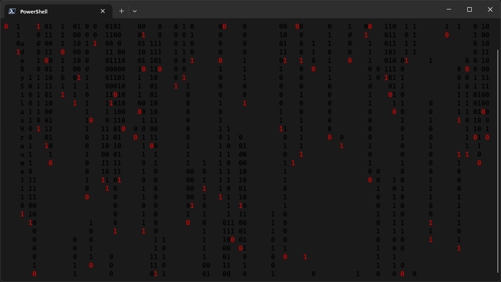501x282 pixels.
Task: Click the red 0 in terminal's top-left corner
Action: pos(6,26)
